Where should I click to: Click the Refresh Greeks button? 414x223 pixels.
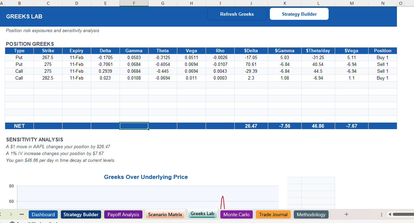(x=237, y=14)
